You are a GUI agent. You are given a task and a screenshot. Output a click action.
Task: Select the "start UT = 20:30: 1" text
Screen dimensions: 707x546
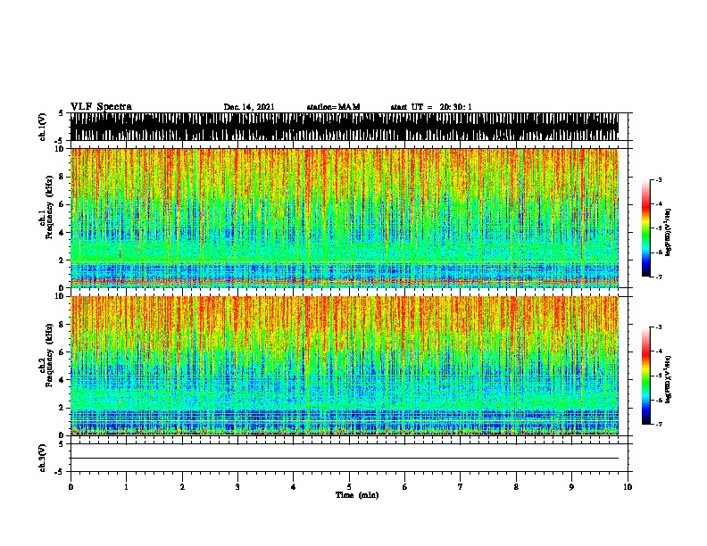tap(431, 107)
